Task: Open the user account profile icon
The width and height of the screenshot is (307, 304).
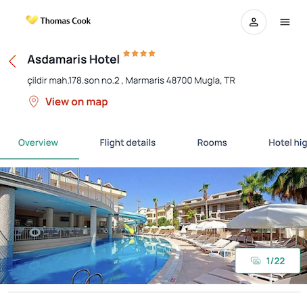Action: coord(254,22)
